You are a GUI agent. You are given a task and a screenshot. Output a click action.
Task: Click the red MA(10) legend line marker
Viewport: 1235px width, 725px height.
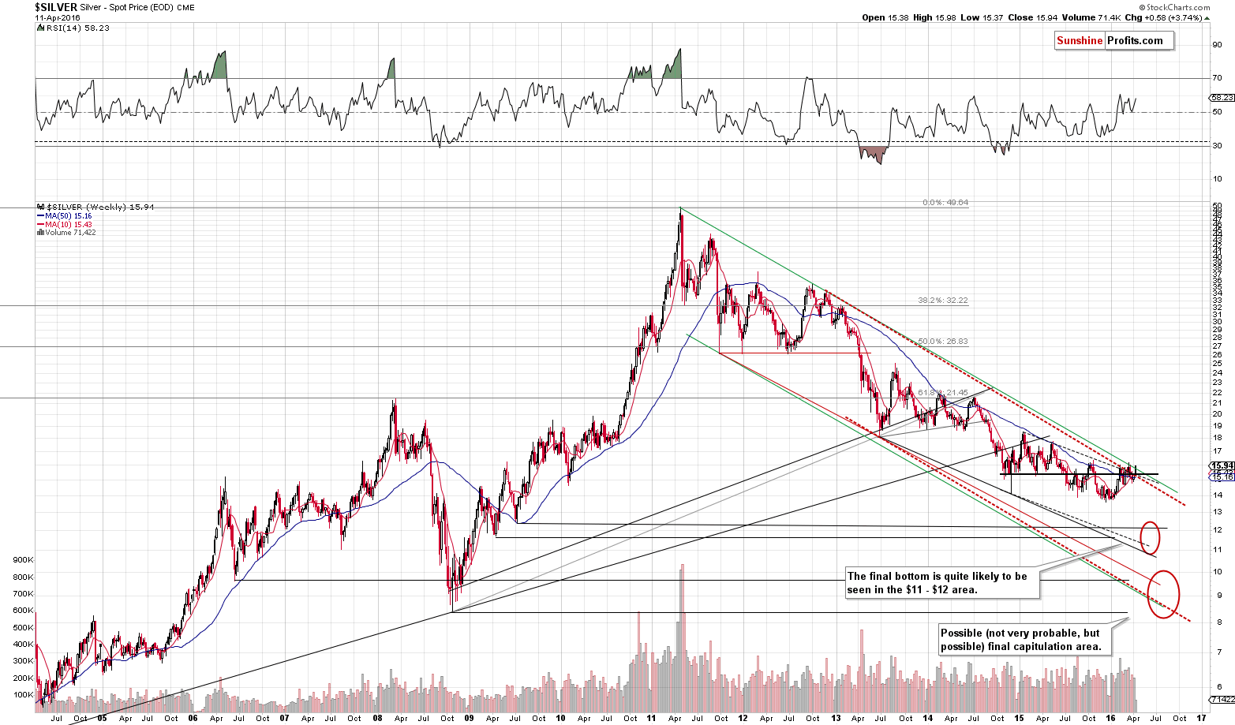click(40, 224)
